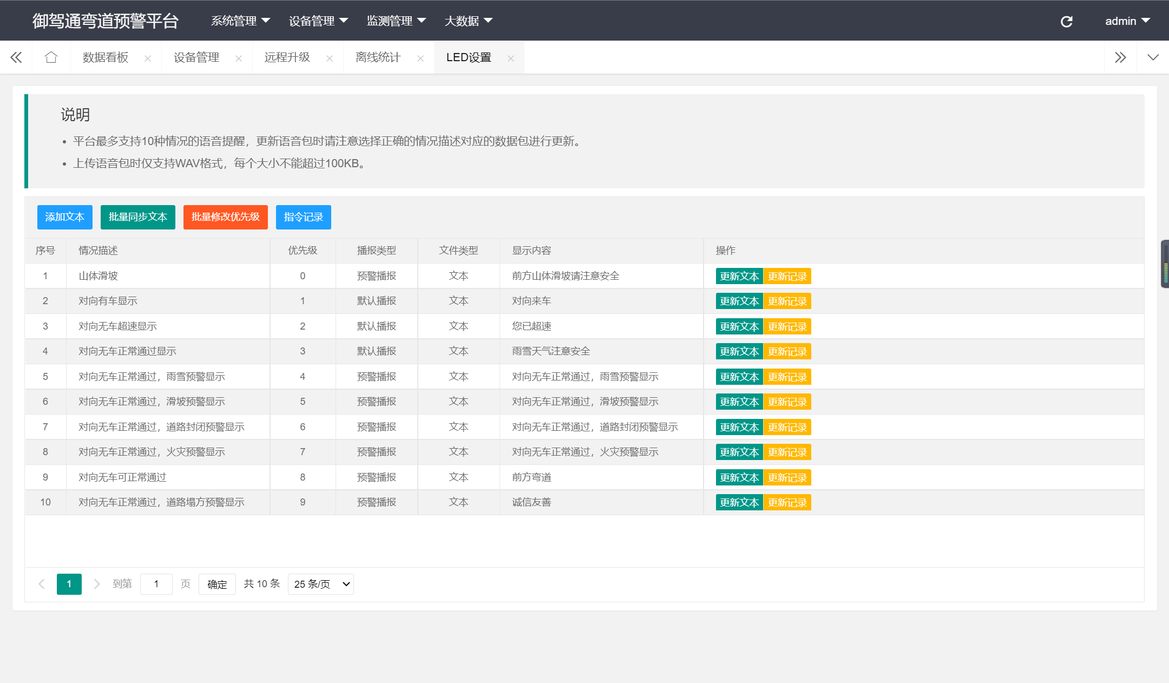Click 更新文本 for 火灾预警显示 row
1169x683 pixels.
point(739,452)
